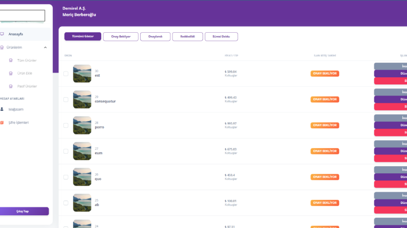Screen dimensions: 407x228
Task: Click the gray İncele button for est
Action: (x=391, y=66)
